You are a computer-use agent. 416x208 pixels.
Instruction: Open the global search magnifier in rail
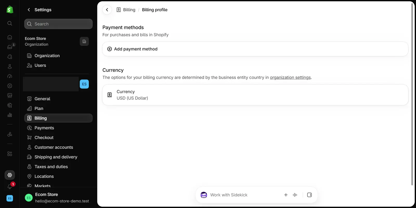point(10,23)
